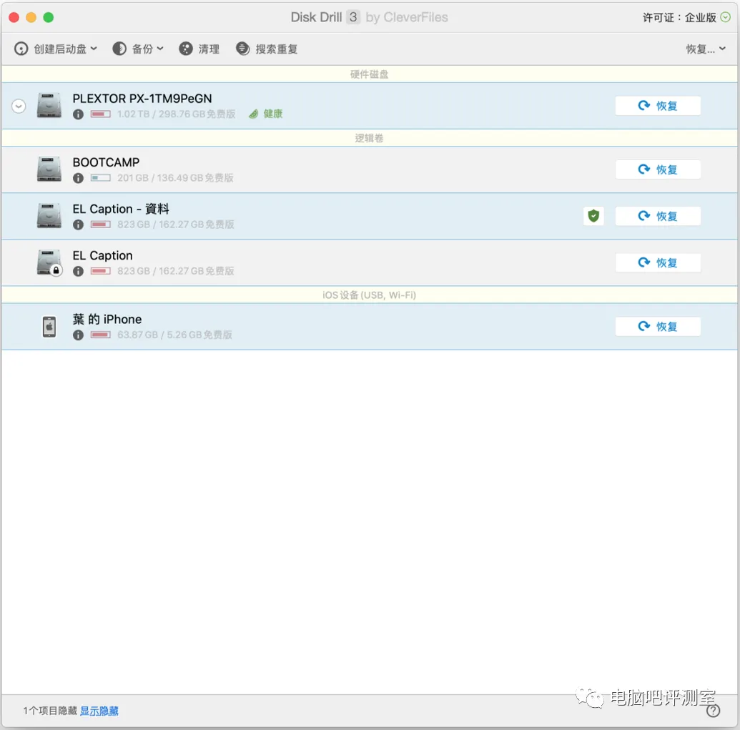This screenshot has height=730, width=740.
Task: Select the PLEXTOR PX-1TM9PeGN name
Action: [142, 99]
